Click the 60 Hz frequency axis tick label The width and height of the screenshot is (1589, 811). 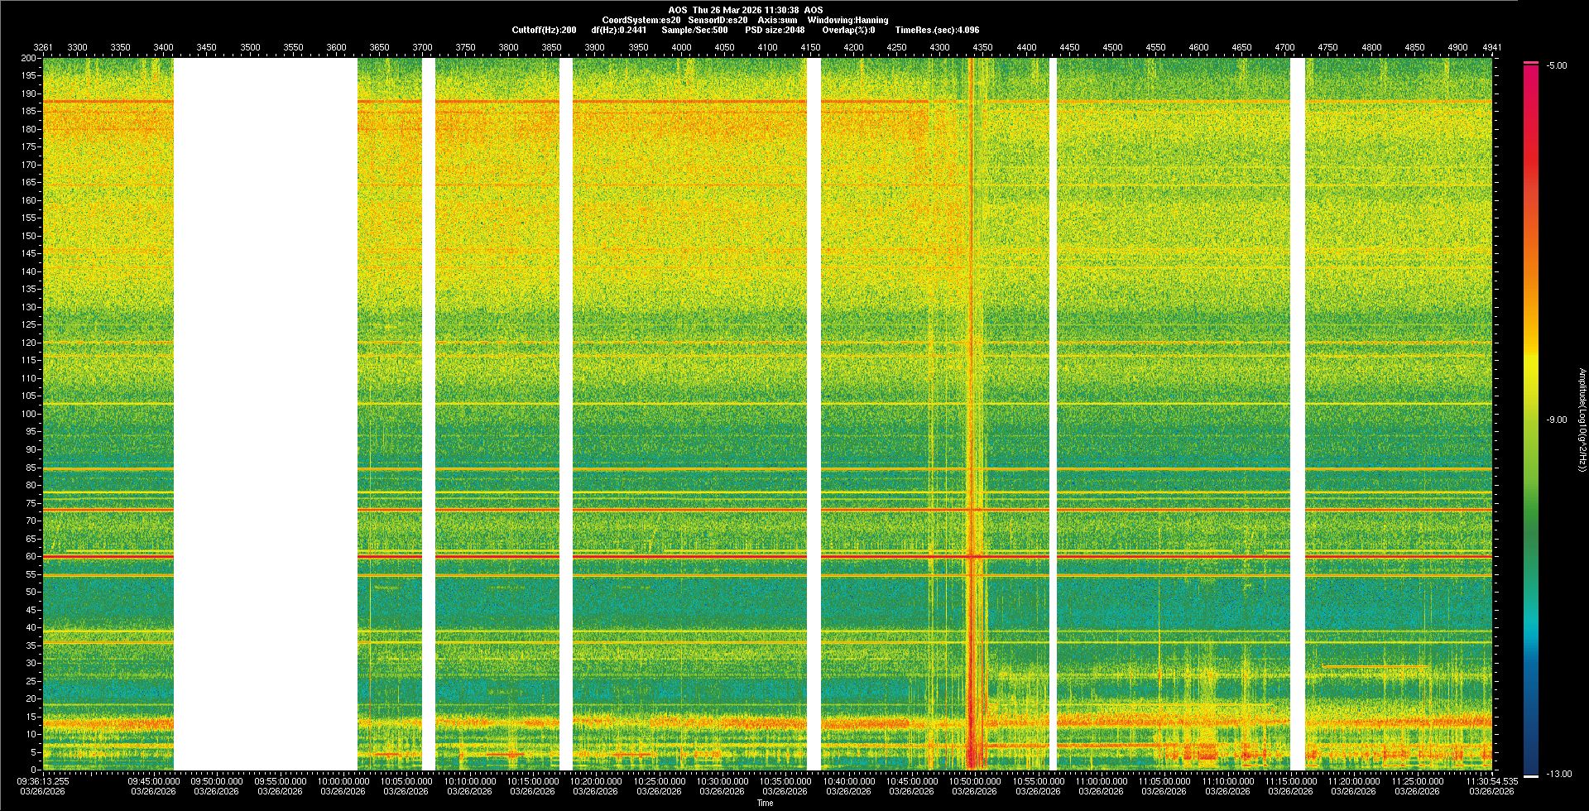[x=31, y=556]
